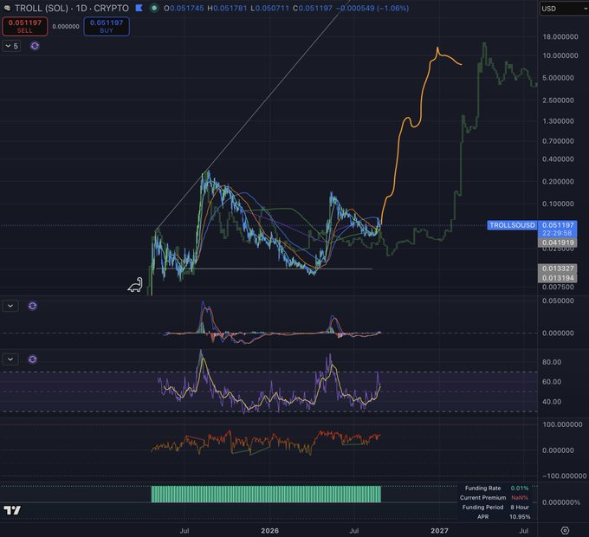The image size is (589, 537).
Task: Click the 18.000000 price axis value
Action: click(x=560, y=36)
